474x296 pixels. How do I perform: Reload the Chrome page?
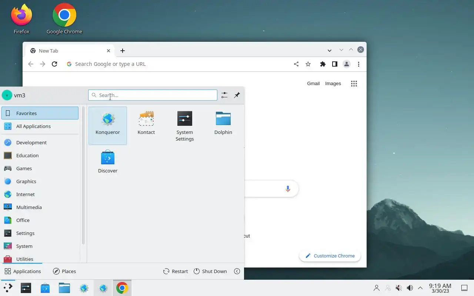pyautogui.click(x=54, y=64)
